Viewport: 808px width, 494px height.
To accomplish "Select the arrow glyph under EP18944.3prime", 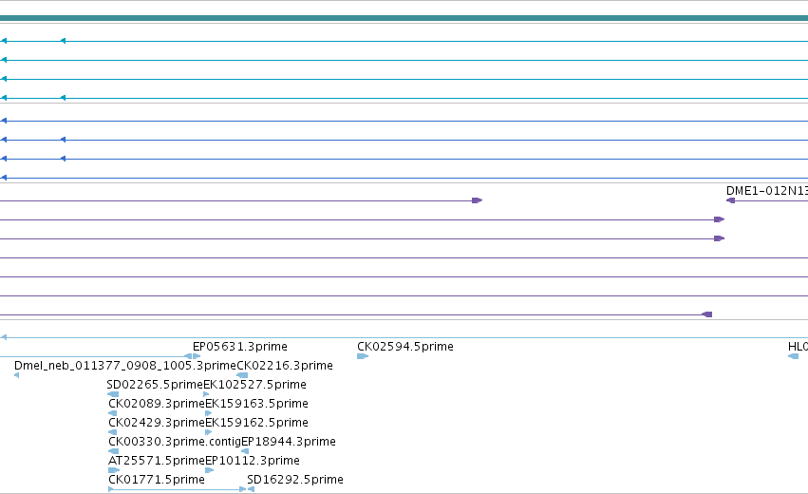I will [x=245, y=451].
